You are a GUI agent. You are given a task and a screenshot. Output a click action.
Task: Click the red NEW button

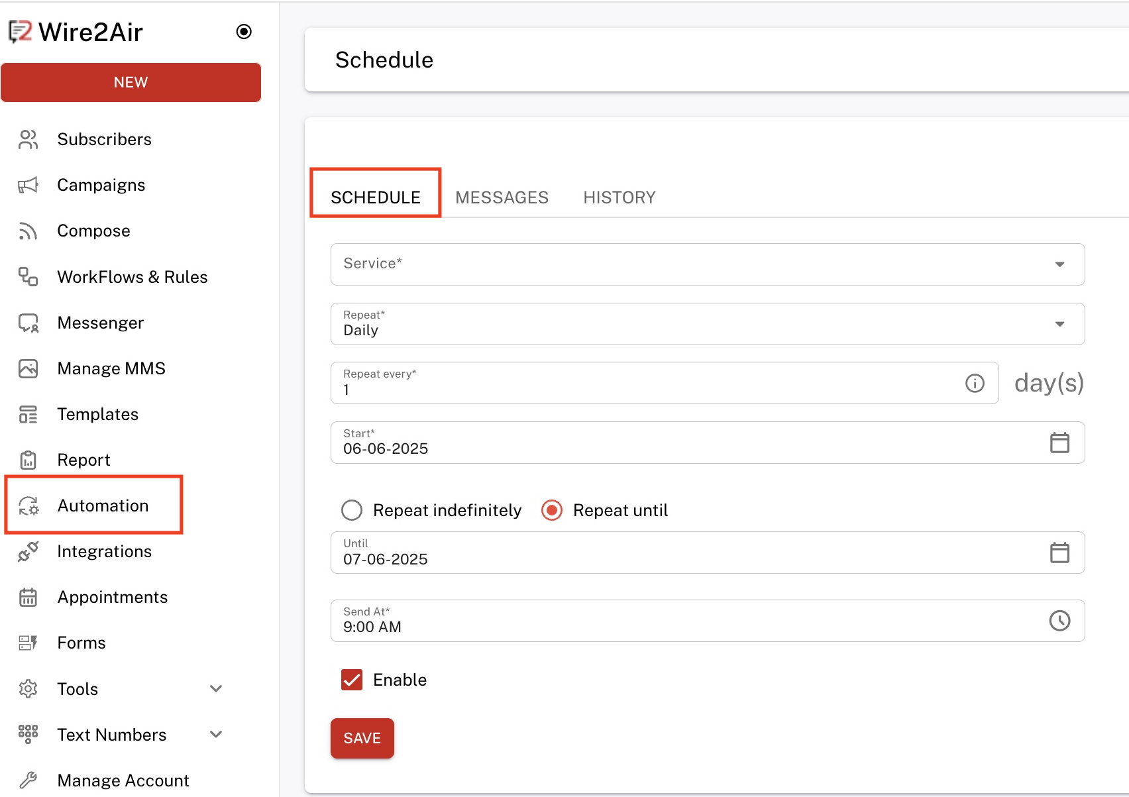click(131, 82)
